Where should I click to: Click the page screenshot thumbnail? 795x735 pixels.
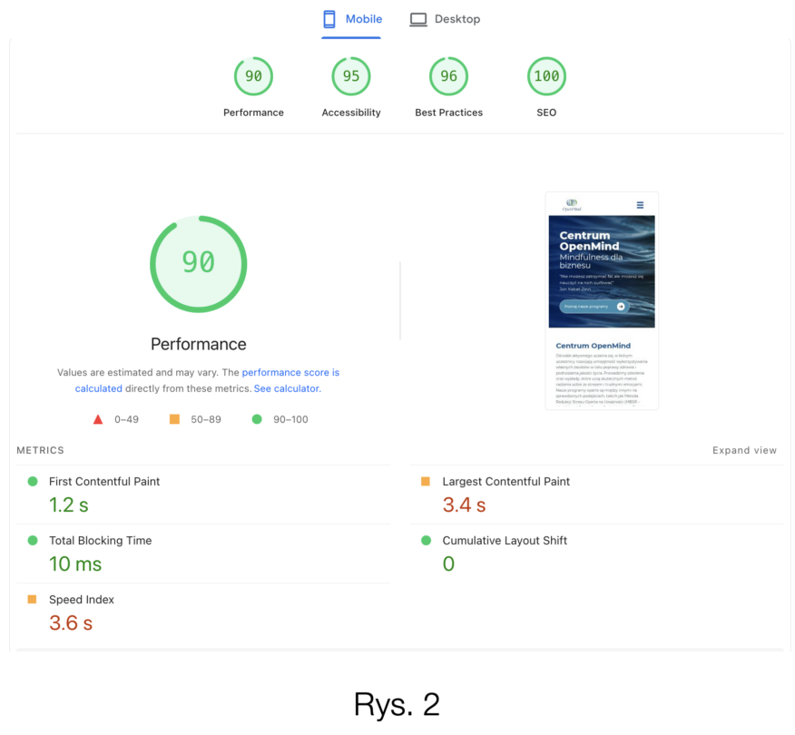pos(602,300)
